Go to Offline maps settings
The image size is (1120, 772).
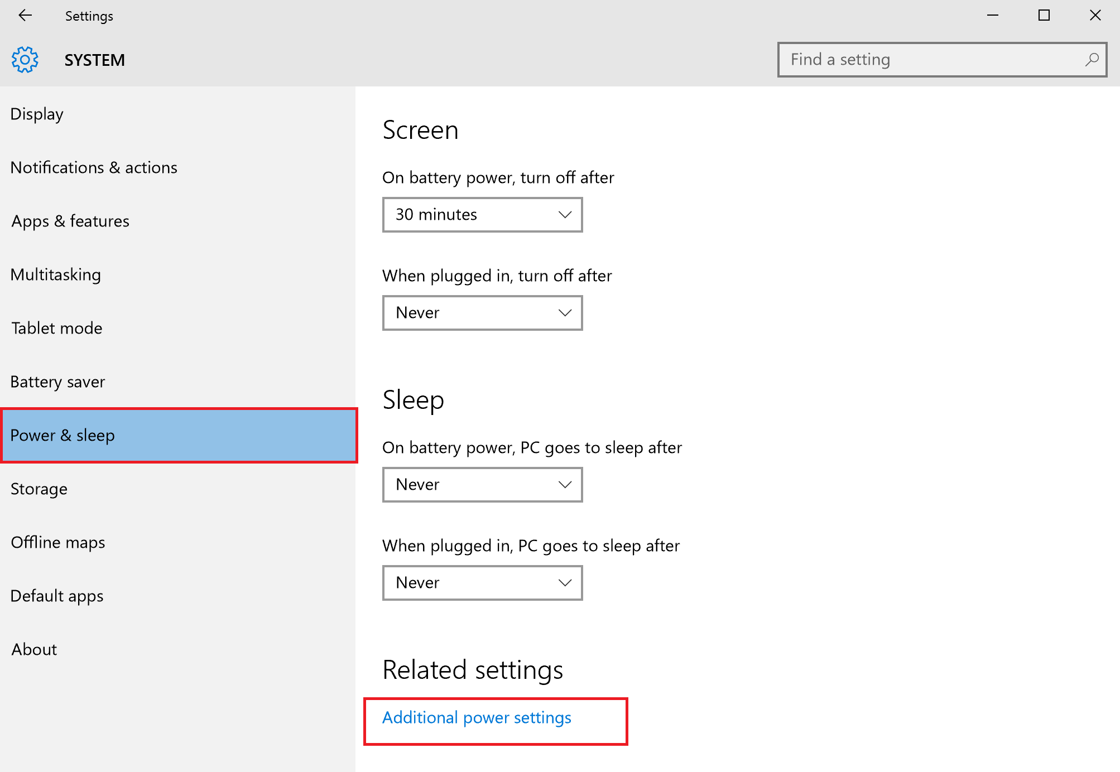pos(57,542)
